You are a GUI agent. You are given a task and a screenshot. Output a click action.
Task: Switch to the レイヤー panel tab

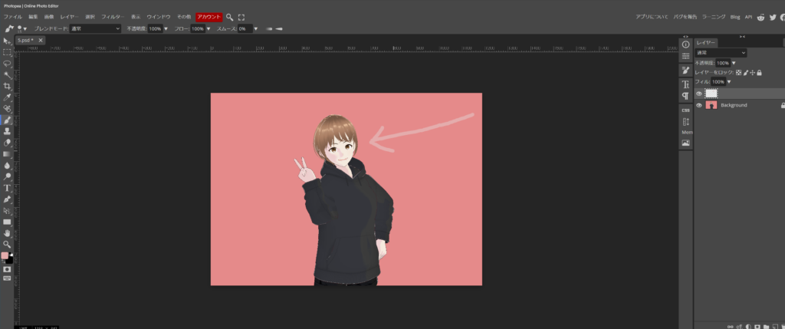pos(705,42)
